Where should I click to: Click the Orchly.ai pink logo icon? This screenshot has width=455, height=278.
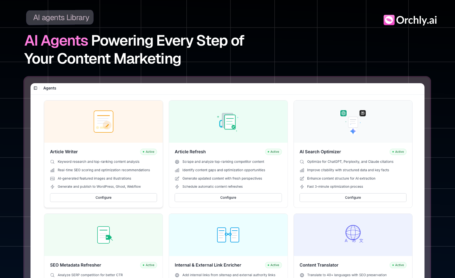pyautogui.click(x=389, y=20)
